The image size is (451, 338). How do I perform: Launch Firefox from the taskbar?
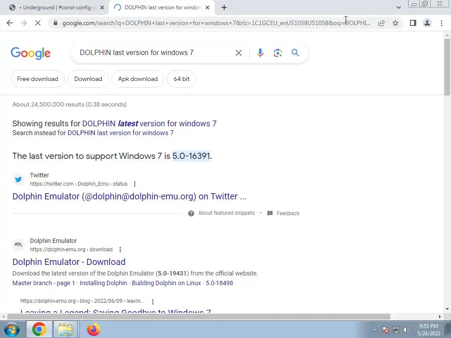click(93, 329)
